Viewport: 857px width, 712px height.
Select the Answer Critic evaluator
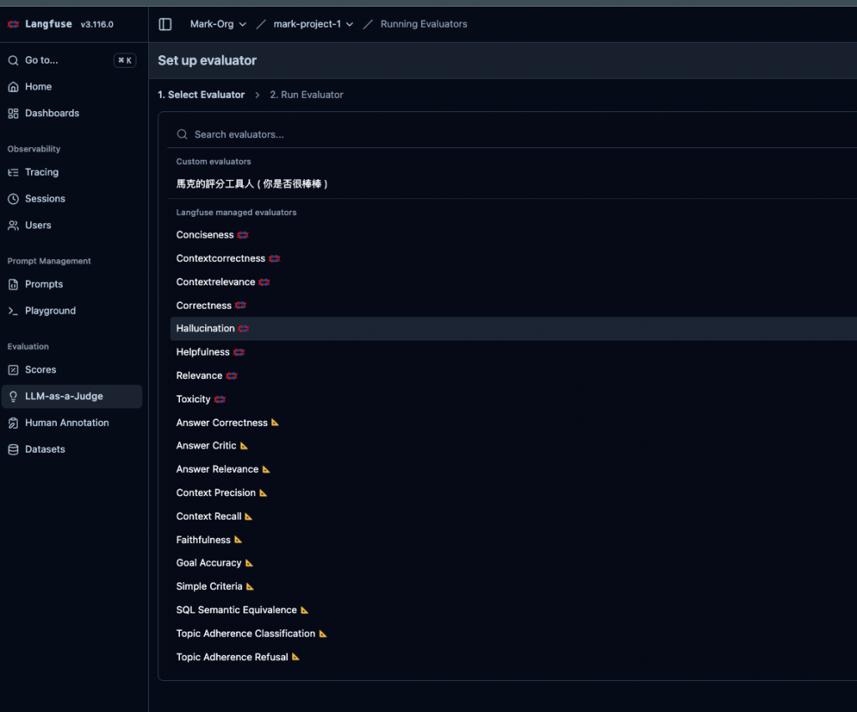pos(514,446)
